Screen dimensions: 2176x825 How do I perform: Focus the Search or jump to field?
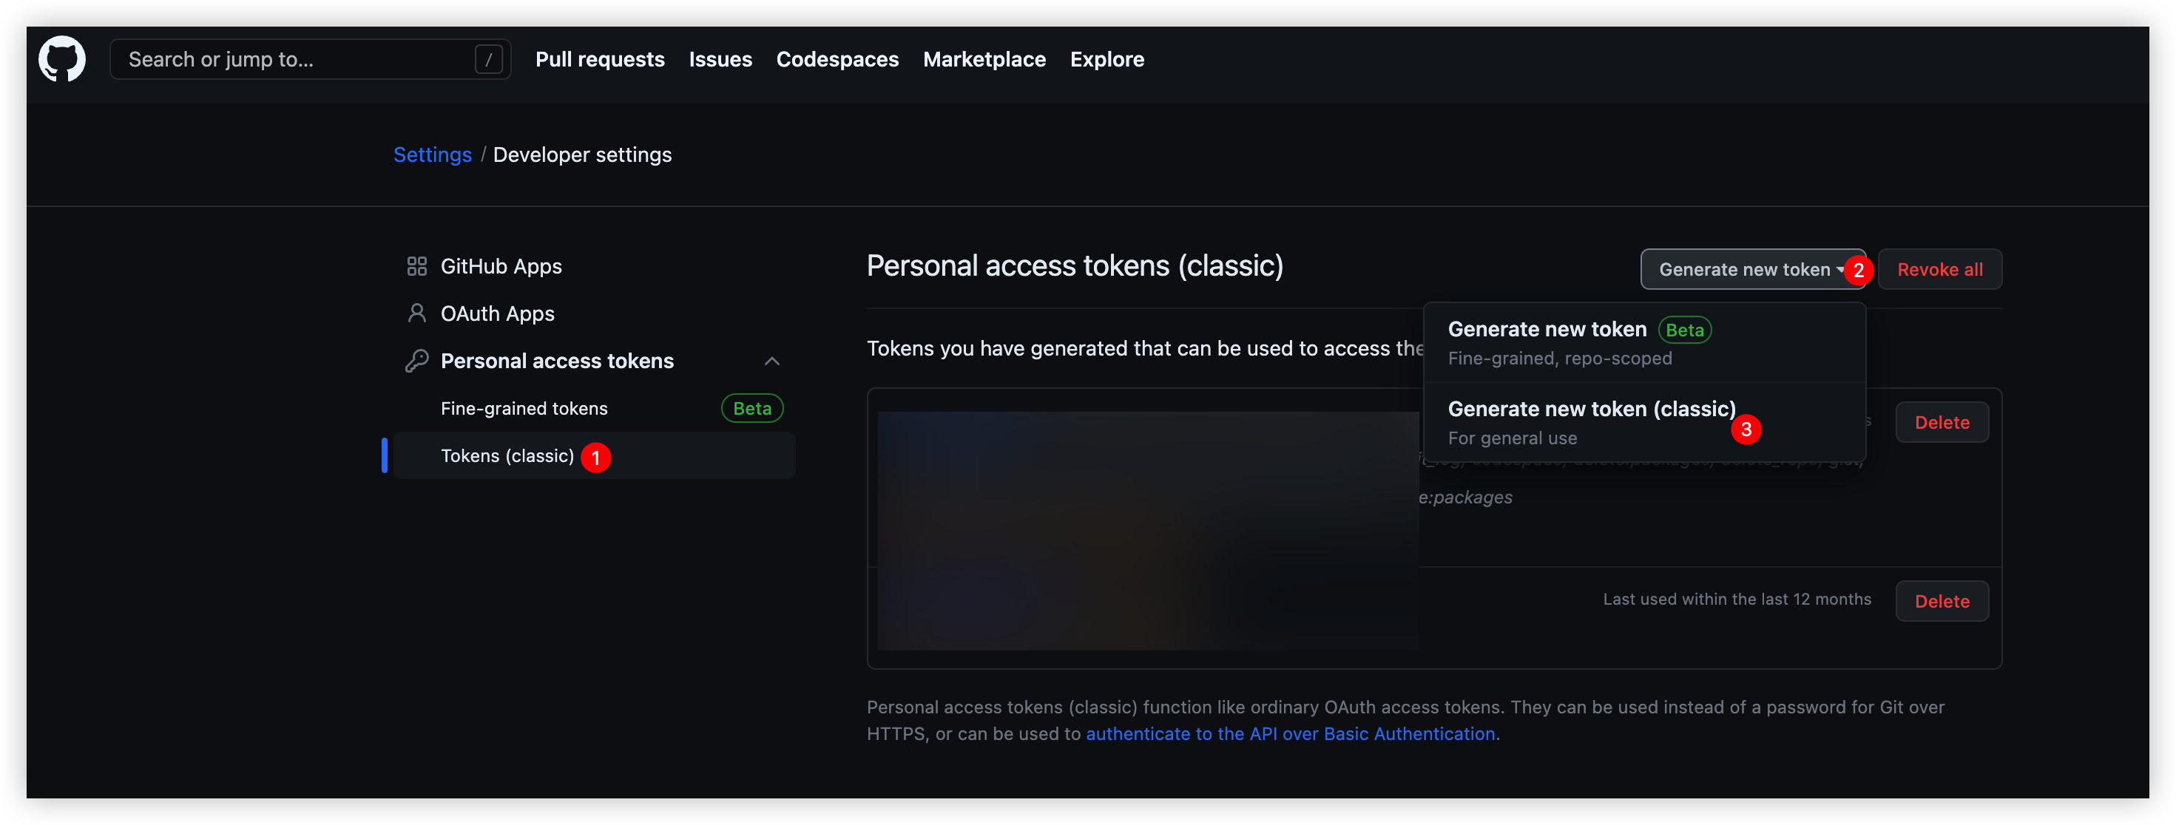click(296, 59)
